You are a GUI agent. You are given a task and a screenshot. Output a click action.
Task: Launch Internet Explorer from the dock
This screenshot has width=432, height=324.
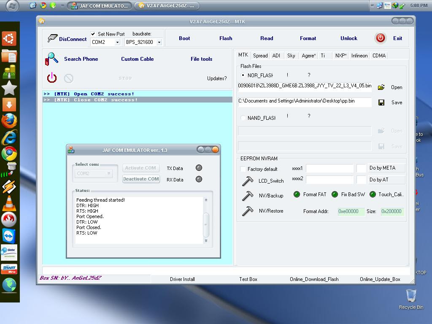9,138
